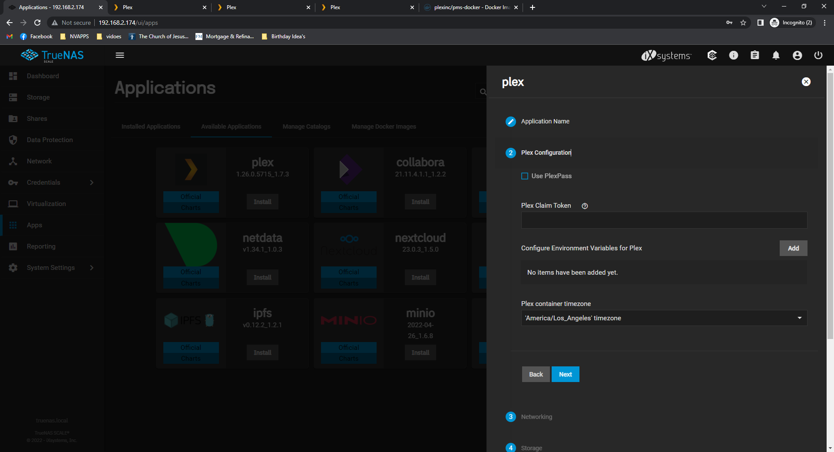
Task: Open a new browser tab
Action: [533, 7]
